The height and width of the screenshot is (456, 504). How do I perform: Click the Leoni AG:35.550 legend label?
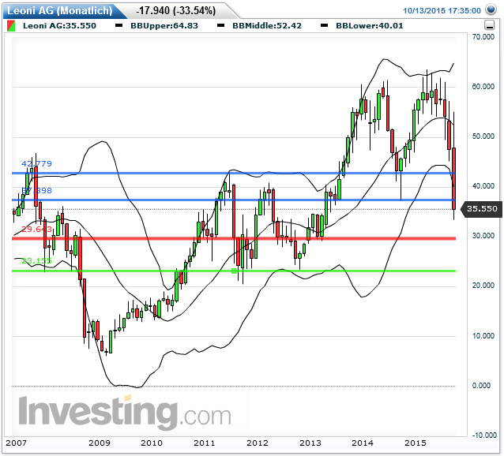(x=59, y=26)
